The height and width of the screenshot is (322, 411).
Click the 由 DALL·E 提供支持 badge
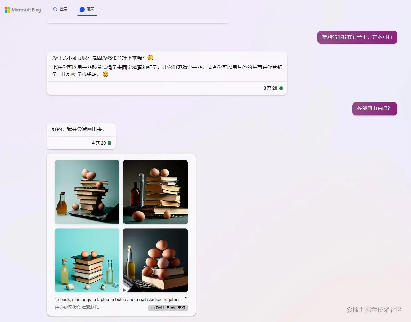168,308
